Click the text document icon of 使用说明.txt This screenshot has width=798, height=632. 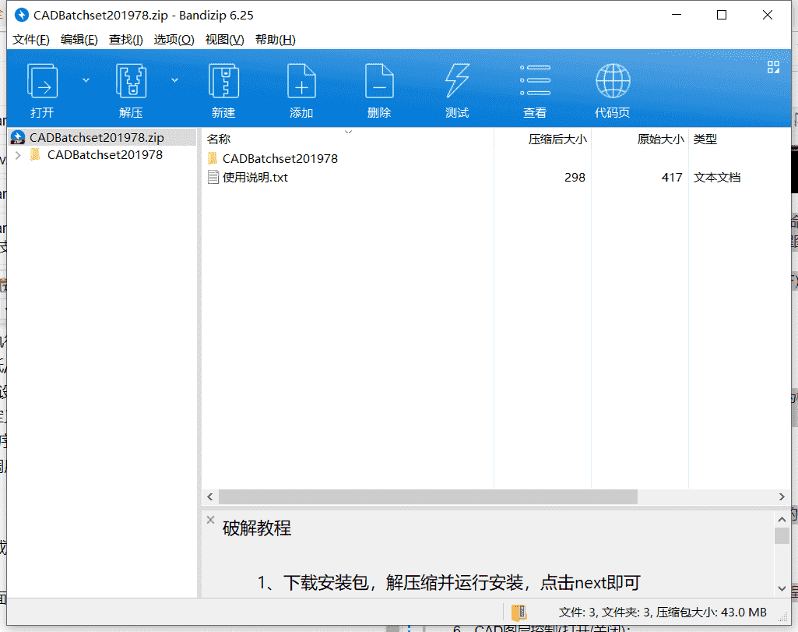click(213, 177)
